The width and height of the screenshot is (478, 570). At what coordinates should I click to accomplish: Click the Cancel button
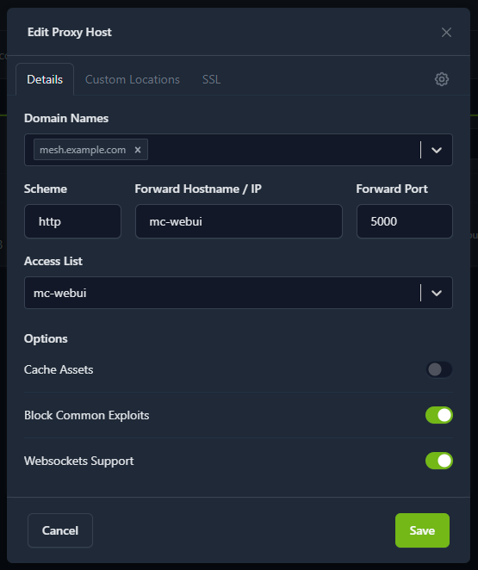pyautogui.click(x=60, y=530)
